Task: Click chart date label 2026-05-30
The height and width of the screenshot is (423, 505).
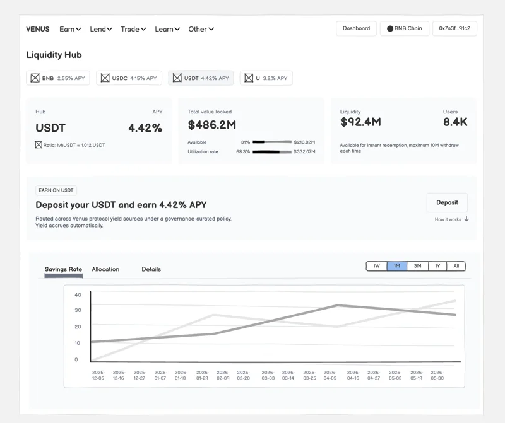Action: coord(437,375)
